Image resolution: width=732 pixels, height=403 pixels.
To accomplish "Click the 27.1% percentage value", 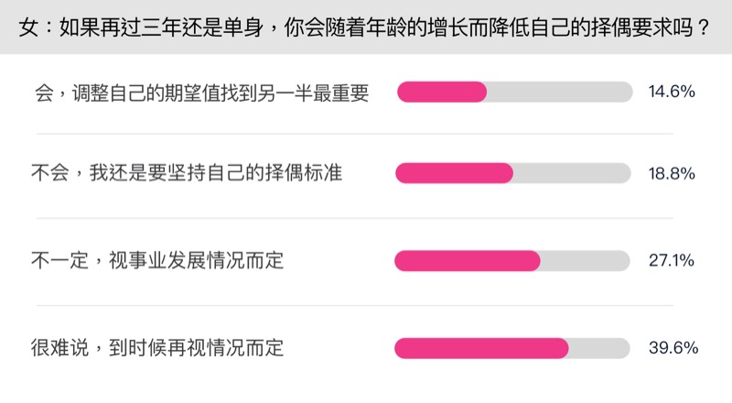I will coord(673,260).
